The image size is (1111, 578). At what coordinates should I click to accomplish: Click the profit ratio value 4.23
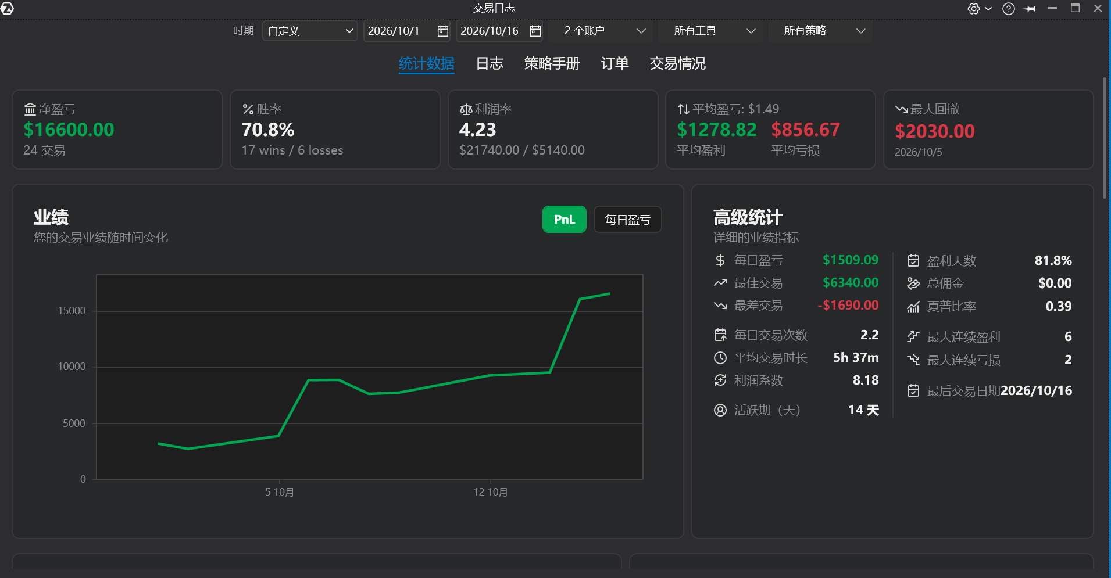coord(478,130)
